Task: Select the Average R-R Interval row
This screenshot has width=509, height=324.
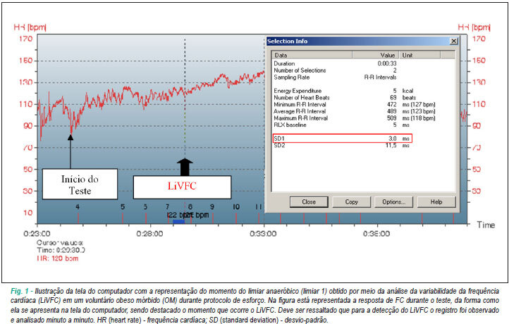Action: click(363, 111)
